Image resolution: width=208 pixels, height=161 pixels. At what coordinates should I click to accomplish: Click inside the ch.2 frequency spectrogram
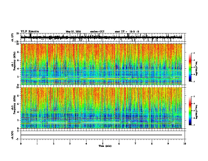(101, 108)
